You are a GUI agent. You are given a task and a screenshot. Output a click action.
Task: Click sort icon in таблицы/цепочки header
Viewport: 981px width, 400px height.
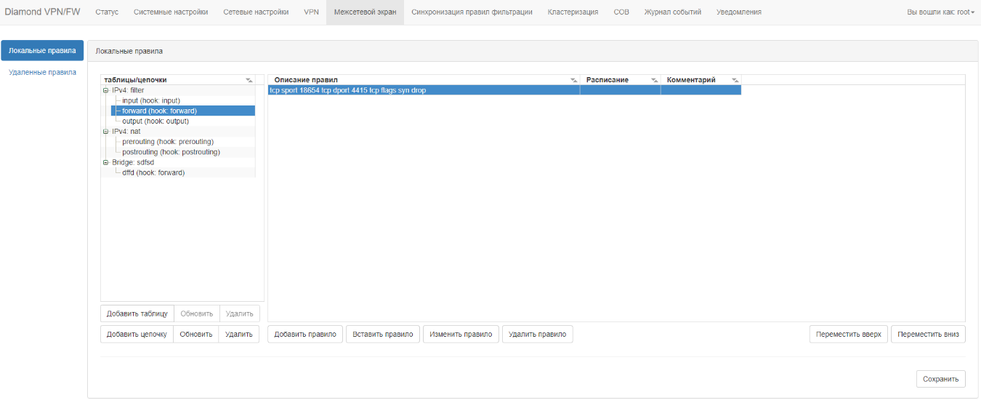pos(249,80)
